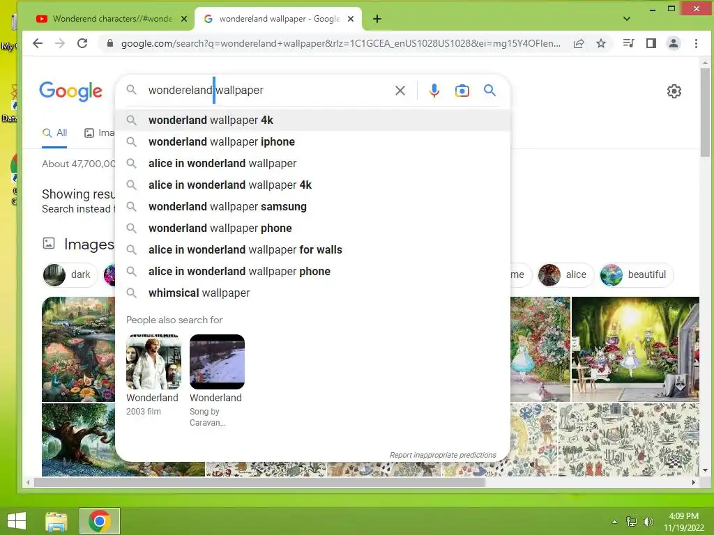Show hidden system tray icons

click(x=614, y=522)
